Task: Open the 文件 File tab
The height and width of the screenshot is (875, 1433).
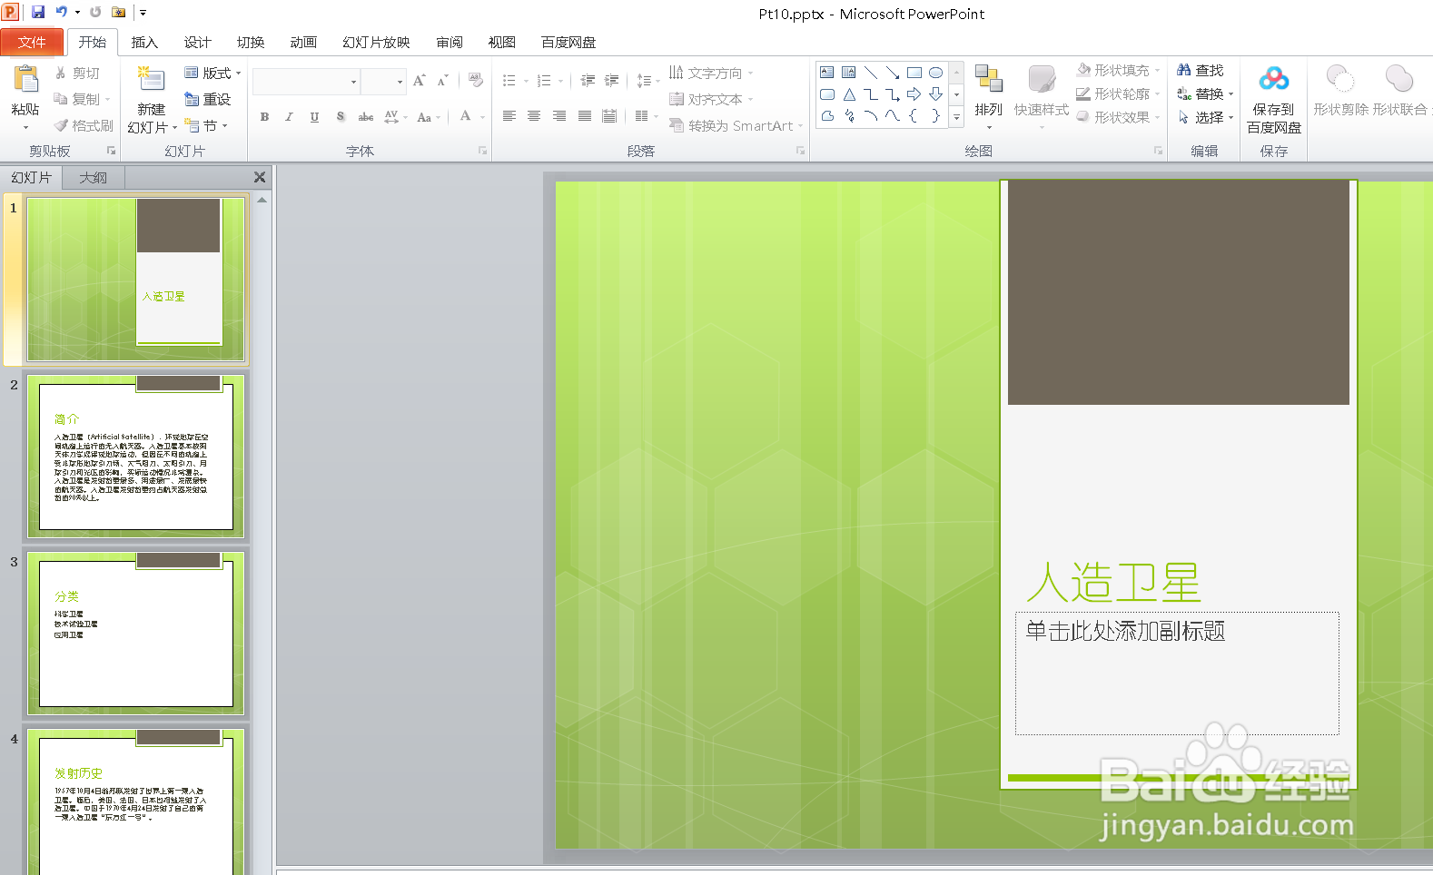Action: point(32,42)
